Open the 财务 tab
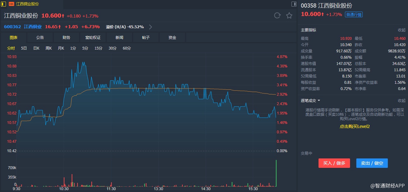Viewport: 408px width, 192px height. (66, 37)
